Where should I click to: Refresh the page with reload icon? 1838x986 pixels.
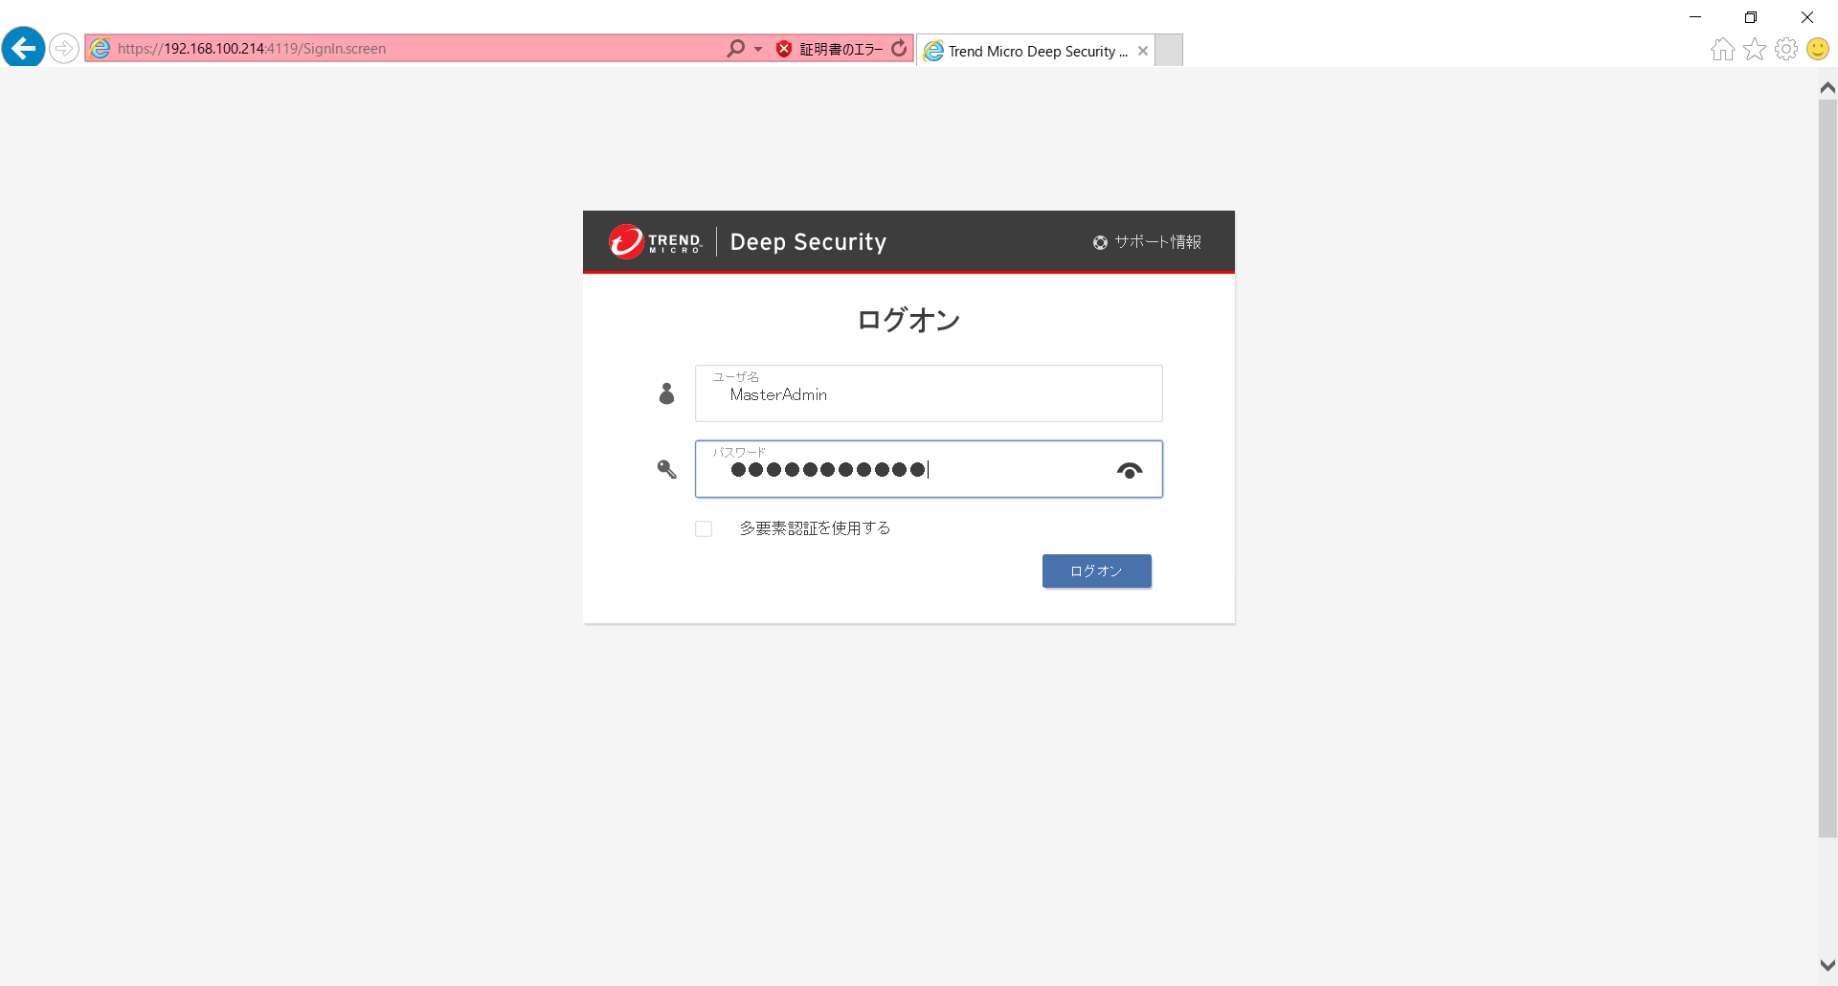pyautogui.click(x=899, y=48)
